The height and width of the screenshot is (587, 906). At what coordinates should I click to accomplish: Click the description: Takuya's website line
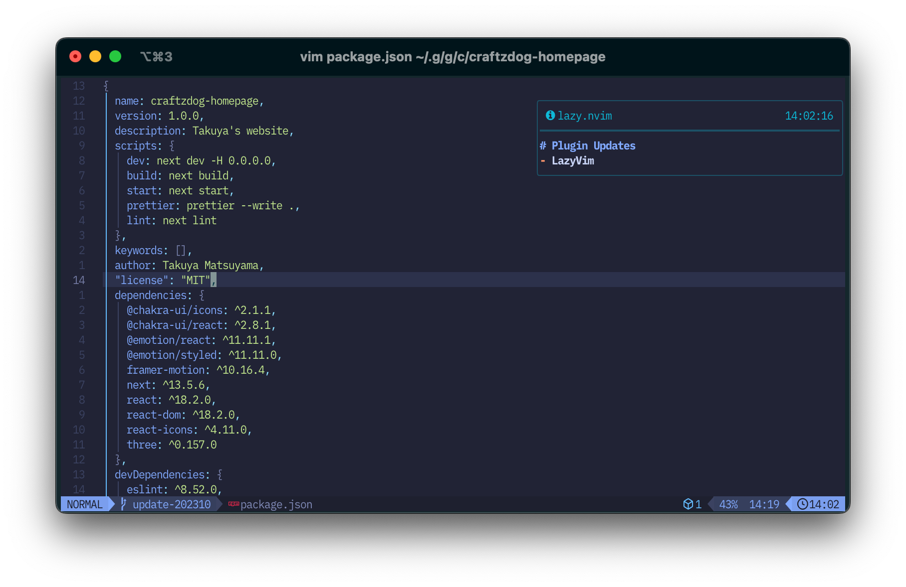point(204,131)
